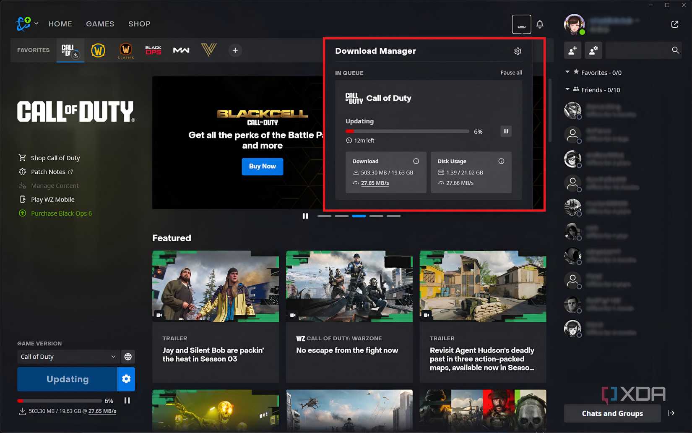Open WoW Classic from the favorites bar

click(x=125, y=50)
